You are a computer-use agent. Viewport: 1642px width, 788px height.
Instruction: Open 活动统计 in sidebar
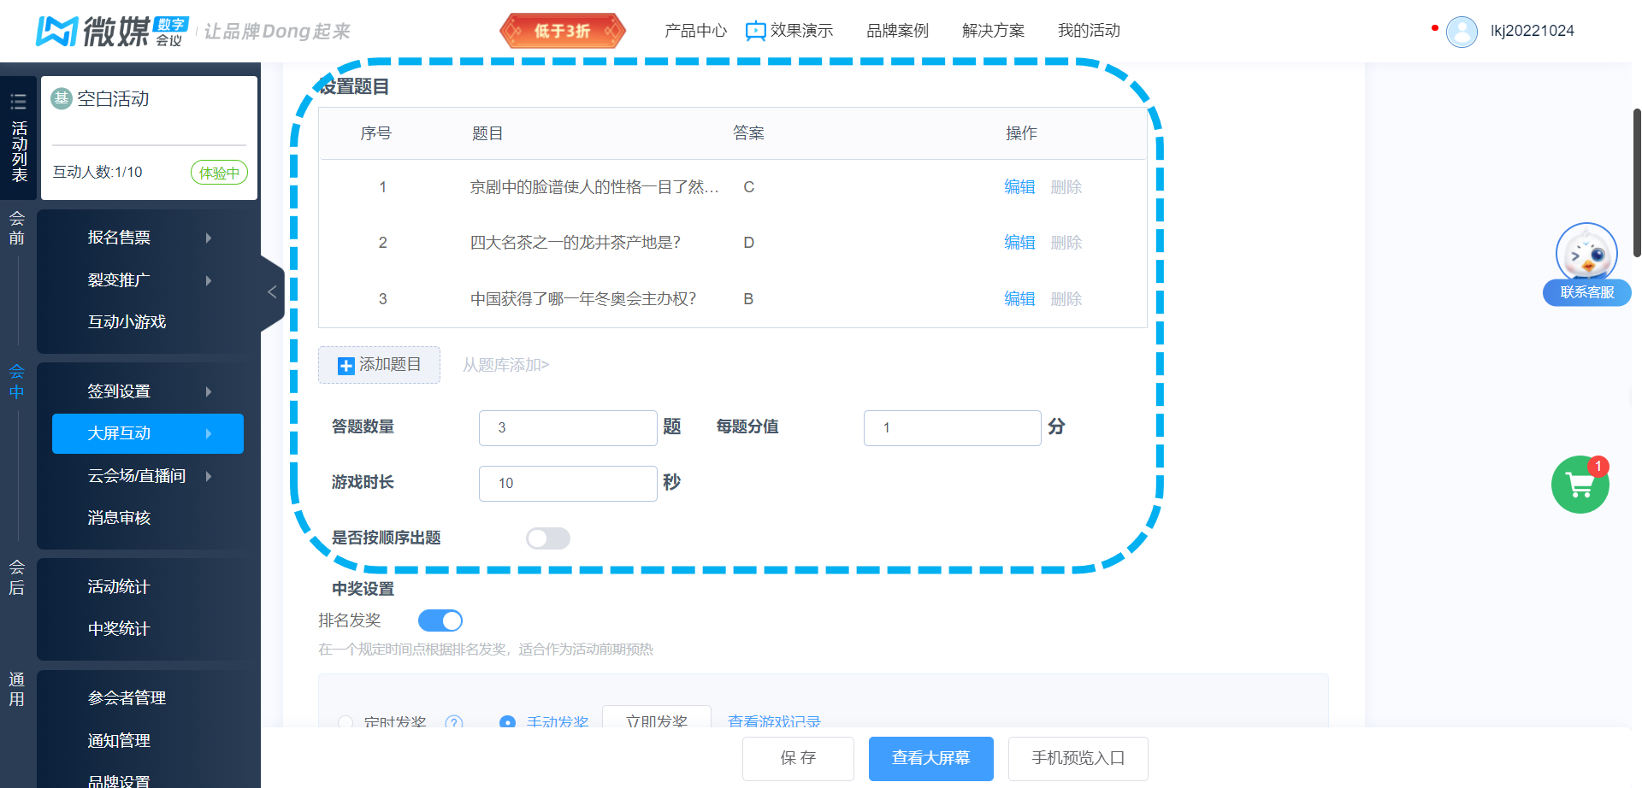(119, 587)
